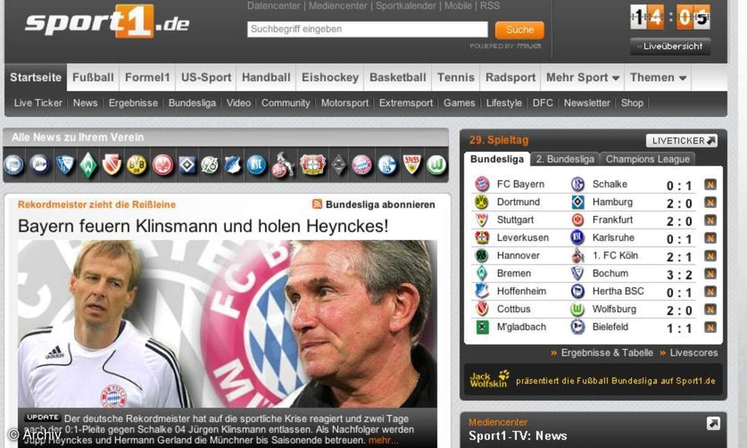This screenshot has height=448, width=747.
Task: Choose the yellow BVB Dortmund crest in the club bar
Action: (137, 165)
